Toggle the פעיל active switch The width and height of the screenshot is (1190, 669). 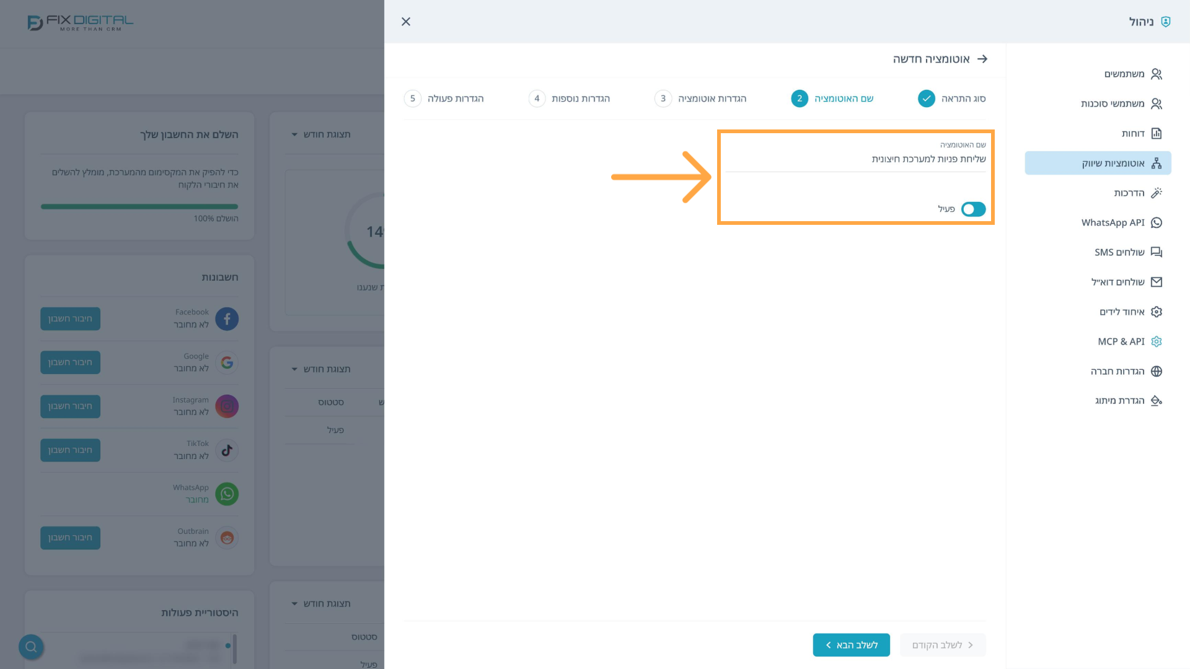(x=973, y=209)
